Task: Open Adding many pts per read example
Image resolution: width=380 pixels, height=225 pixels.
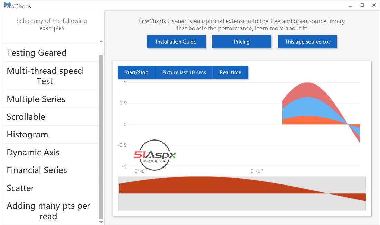Action: click(51, 211)
